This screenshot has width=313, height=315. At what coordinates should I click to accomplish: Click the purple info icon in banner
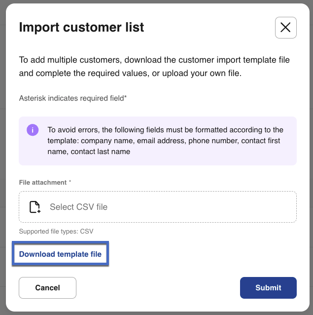[33, 130]
